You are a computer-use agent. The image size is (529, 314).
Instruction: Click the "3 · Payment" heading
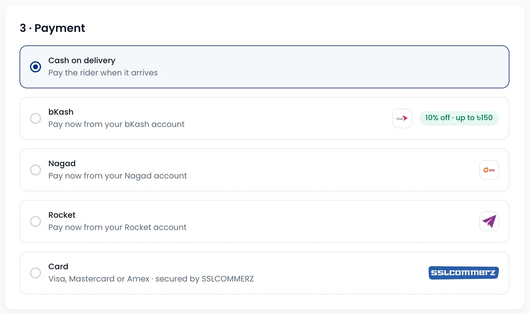coord(52,28)
